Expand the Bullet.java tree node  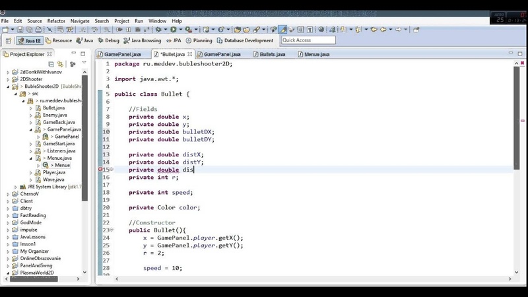click(x=30, y=108)
